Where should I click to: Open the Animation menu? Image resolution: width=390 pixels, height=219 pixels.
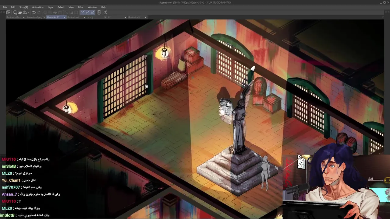[38, 7]
